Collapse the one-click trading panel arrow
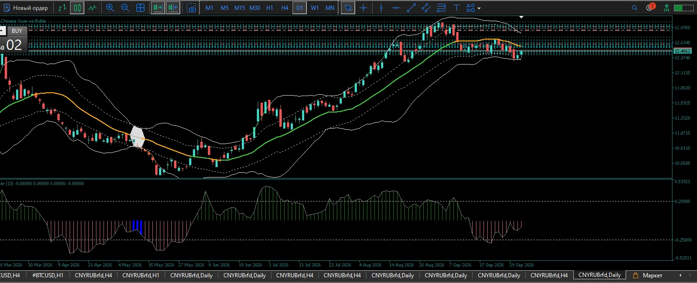This screenshot has height=283, width=697. pos(2,31)
